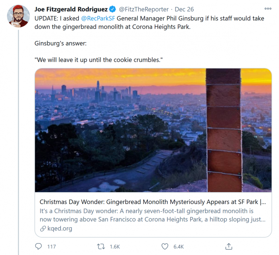The height and width of the screenshot is (255, 279).
Task: Like the tweet with heart icon
Action: pyautogui.click(x=165, y=246)
